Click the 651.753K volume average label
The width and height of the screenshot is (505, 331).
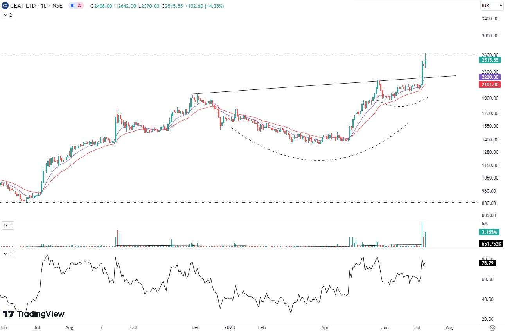[x=491, y=244]
